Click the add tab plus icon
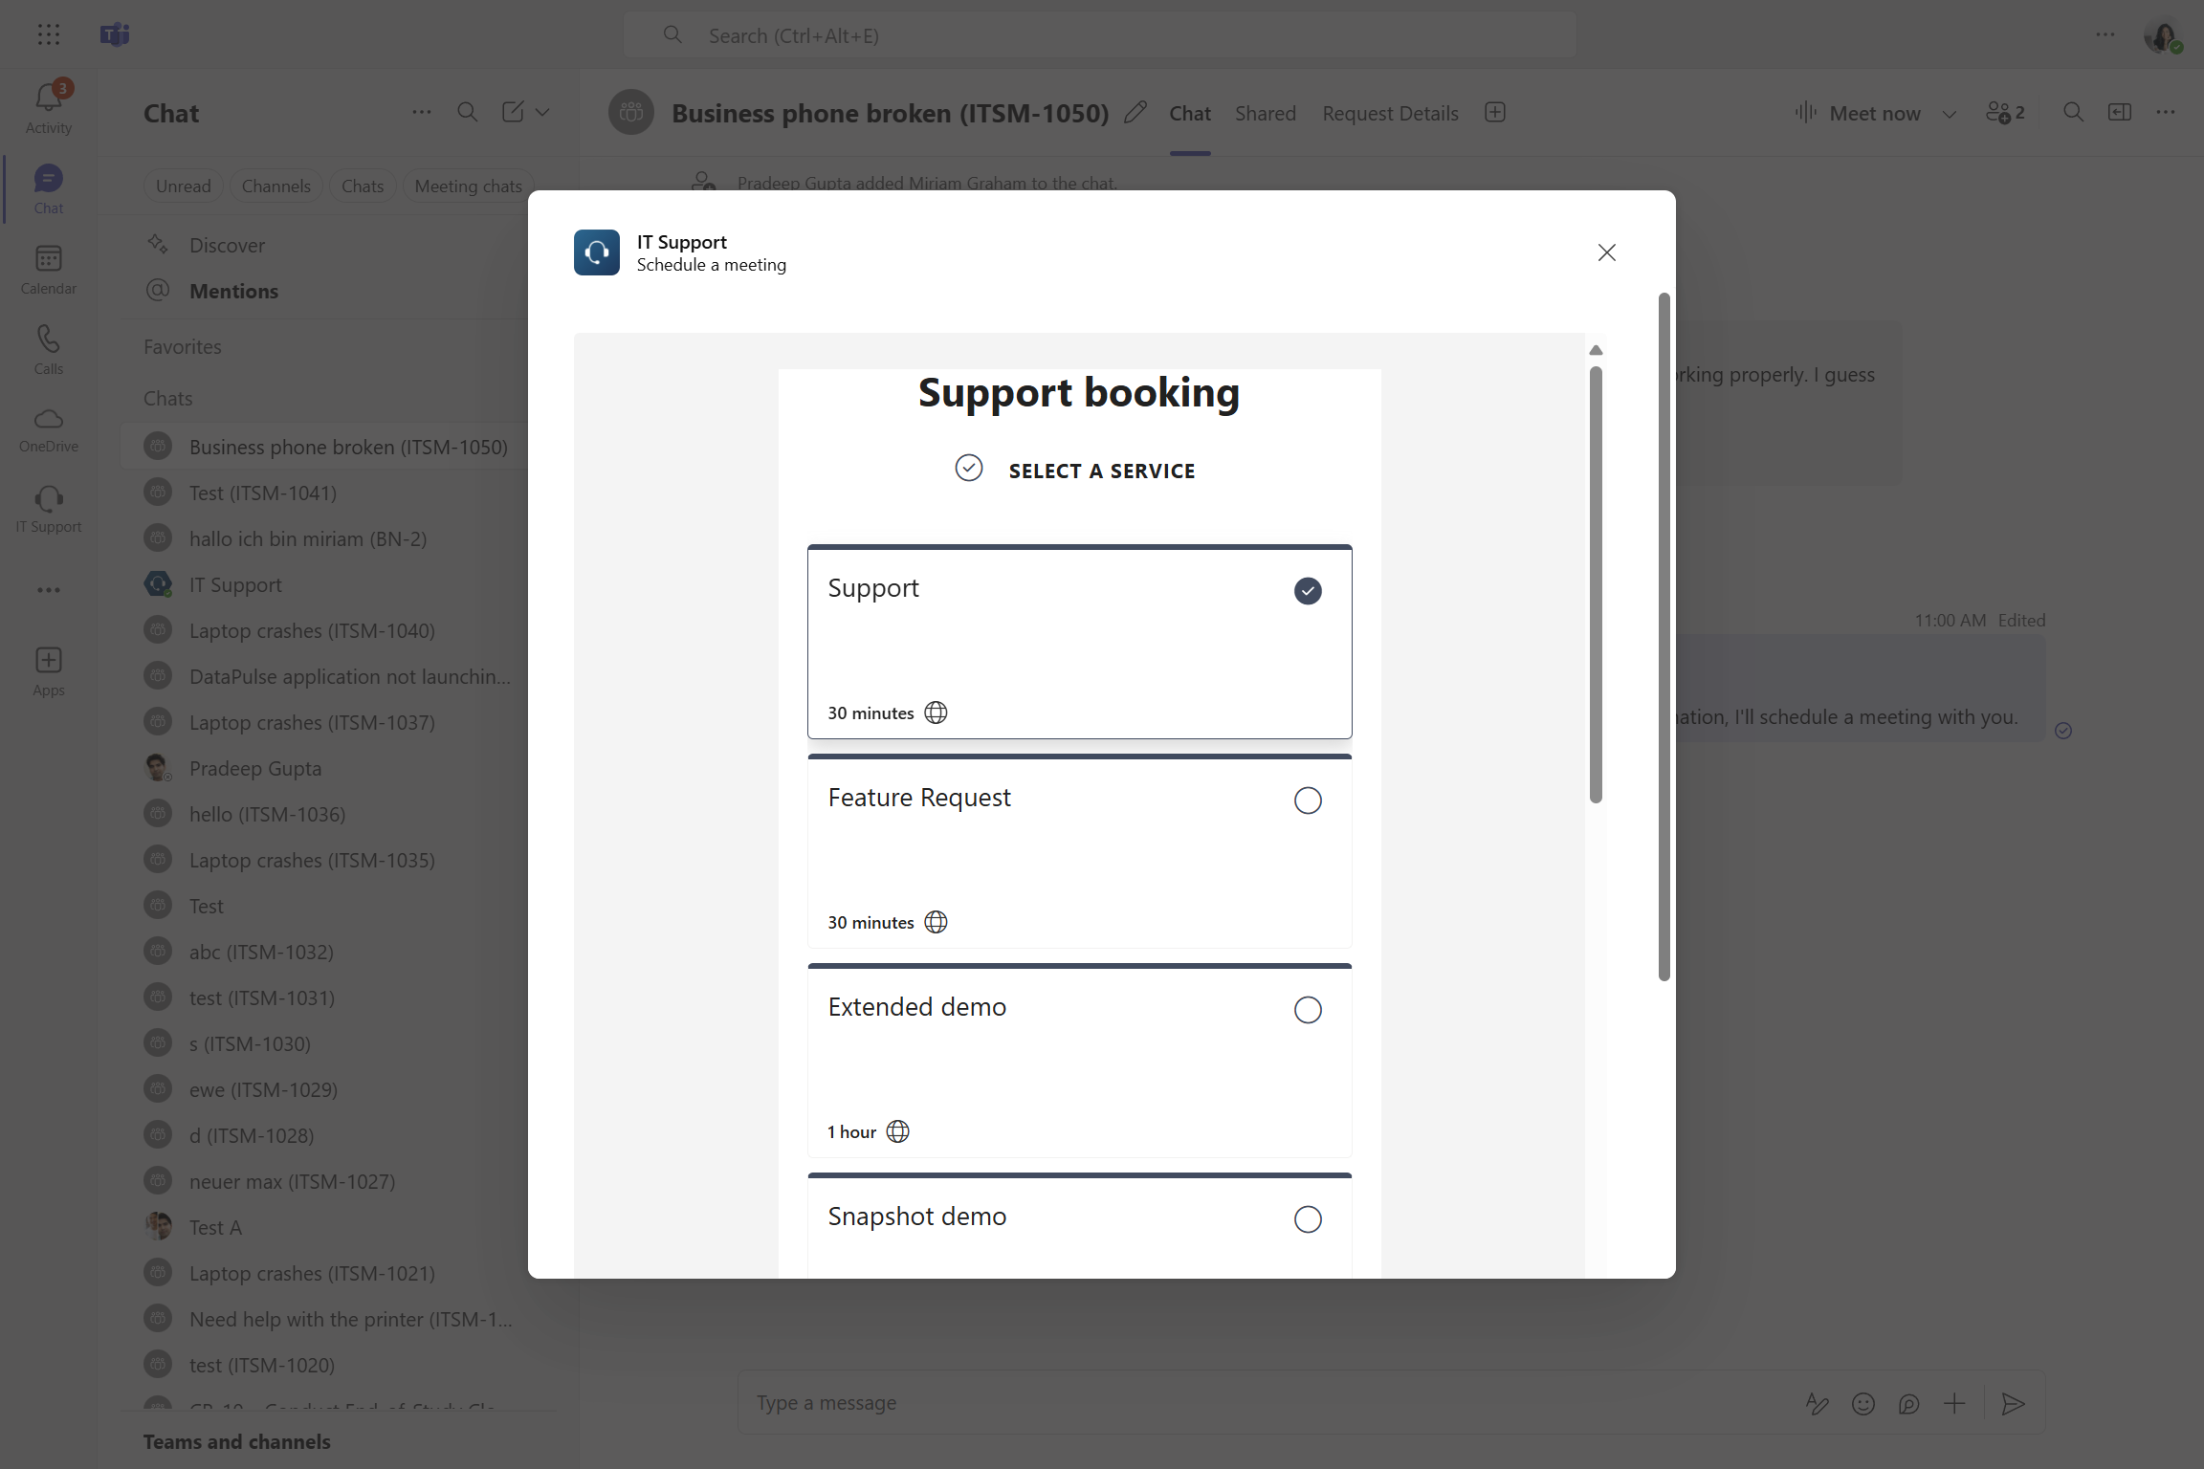 [1495, 113]
